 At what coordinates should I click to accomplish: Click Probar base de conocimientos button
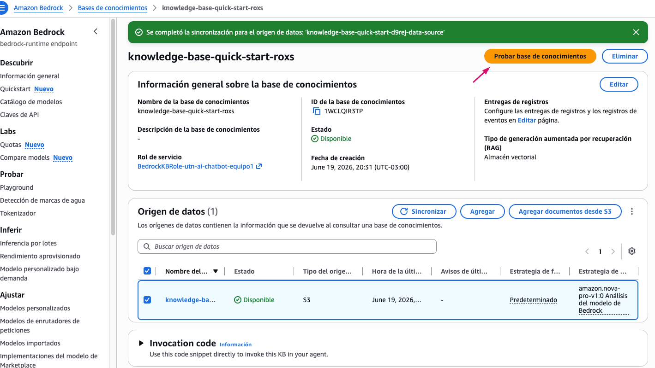pos(540,56)
